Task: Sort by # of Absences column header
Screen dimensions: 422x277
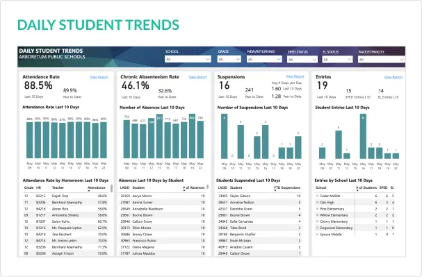Action: [x=194, y=188]
